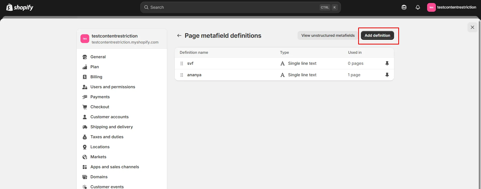Open the notifications bell
481x189 pixels.
click(x=418, y=7)
